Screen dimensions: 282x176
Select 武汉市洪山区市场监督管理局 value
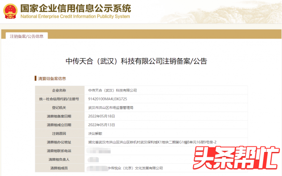click(x=111, y=108)
